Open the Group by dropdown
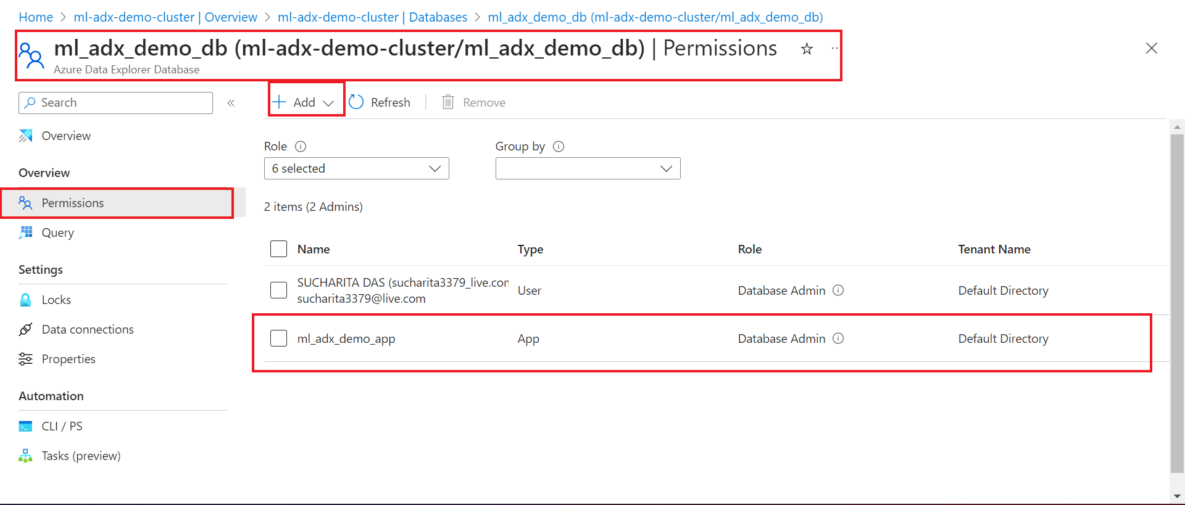Screen dimensions: 1185x505 588,168
